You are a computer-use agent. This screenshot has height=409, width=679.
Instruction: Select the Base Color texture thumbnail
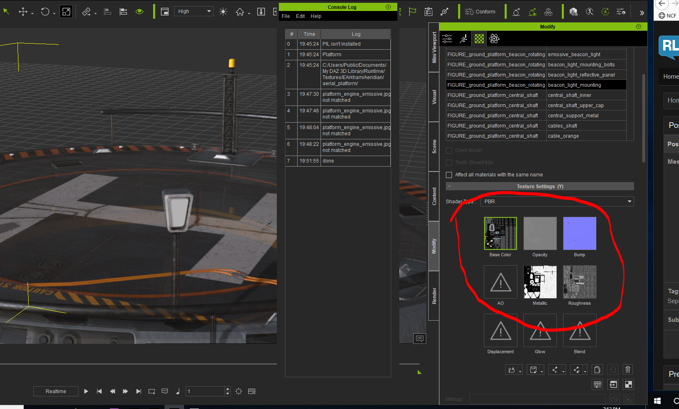(x=501, y=233)
